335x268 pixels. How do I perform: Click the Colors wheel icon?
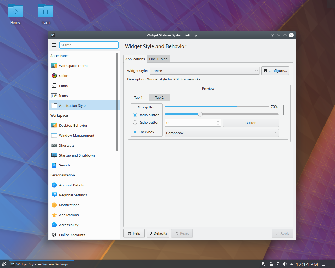pos(54,76)
